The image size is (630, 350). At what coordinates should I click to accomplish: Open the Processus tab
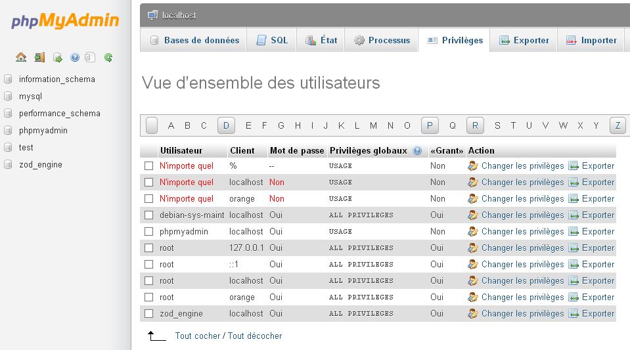(381, 40)
